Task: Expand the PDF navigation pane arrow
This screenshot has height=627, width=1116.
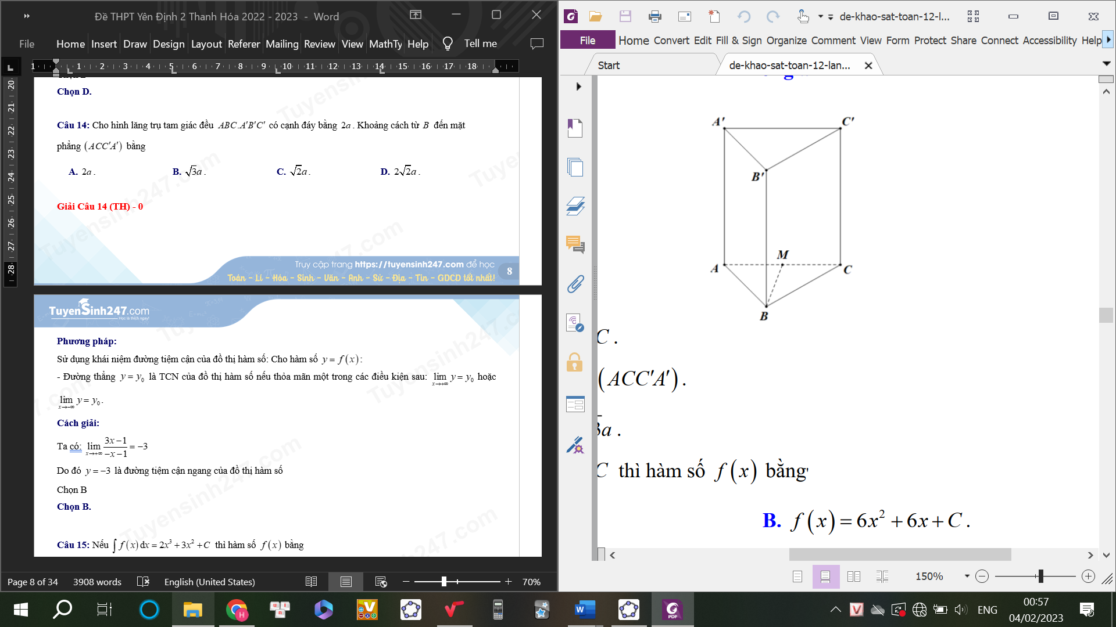Action: pos(578,87)
